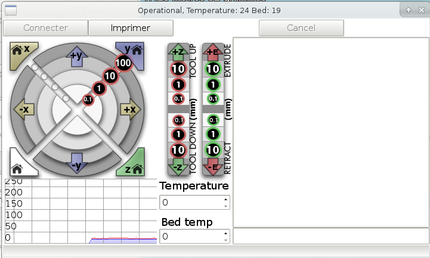430x258 pixels.
Task: Home the Y axis
Action: [x=133, y=54]
